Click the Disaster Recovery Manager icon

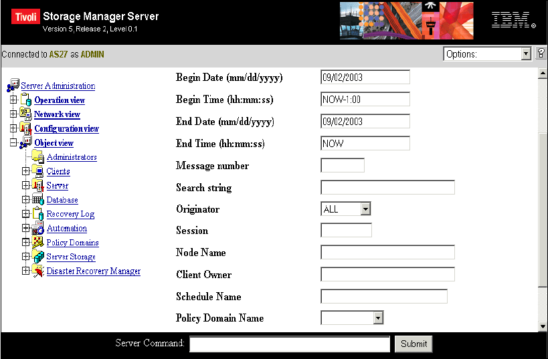coord(37,271)
